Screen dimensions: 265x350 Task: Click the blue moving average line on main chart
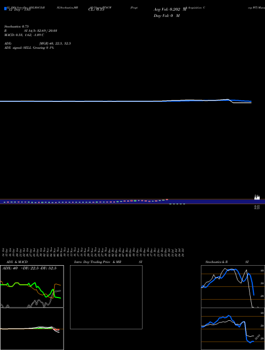click(x=242, y=101)
